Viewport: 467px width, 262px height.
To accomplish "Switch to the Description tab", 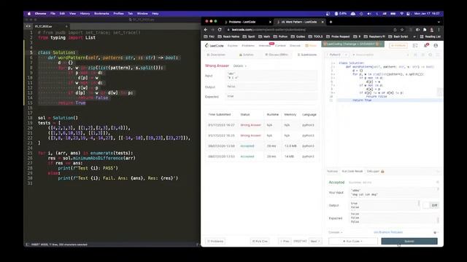I will 216,55.
